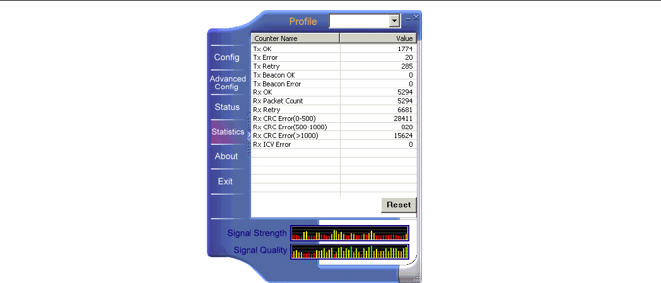Click the Signal Quality graph
The height and width of the screenshot is (283, 661).
click(x=349, y=251)
